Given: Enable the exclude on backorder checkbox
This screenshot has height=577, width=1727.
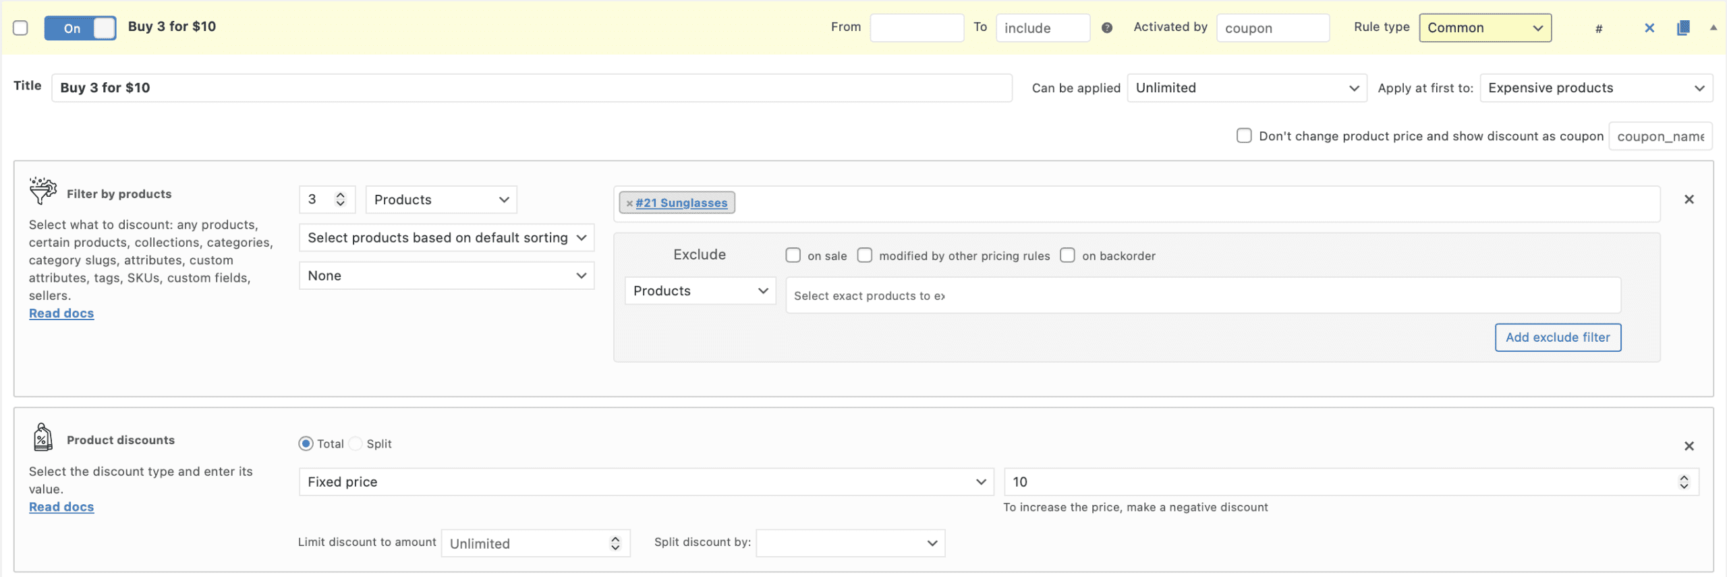Looking at the screenshot, I should 1067,255.
